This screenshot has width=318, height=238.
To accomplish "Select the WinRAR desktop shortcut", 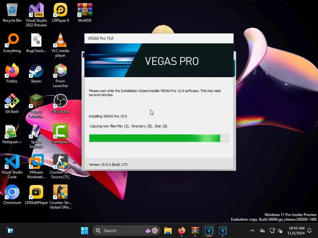I will pyautogui.click(x=84, y=13).
